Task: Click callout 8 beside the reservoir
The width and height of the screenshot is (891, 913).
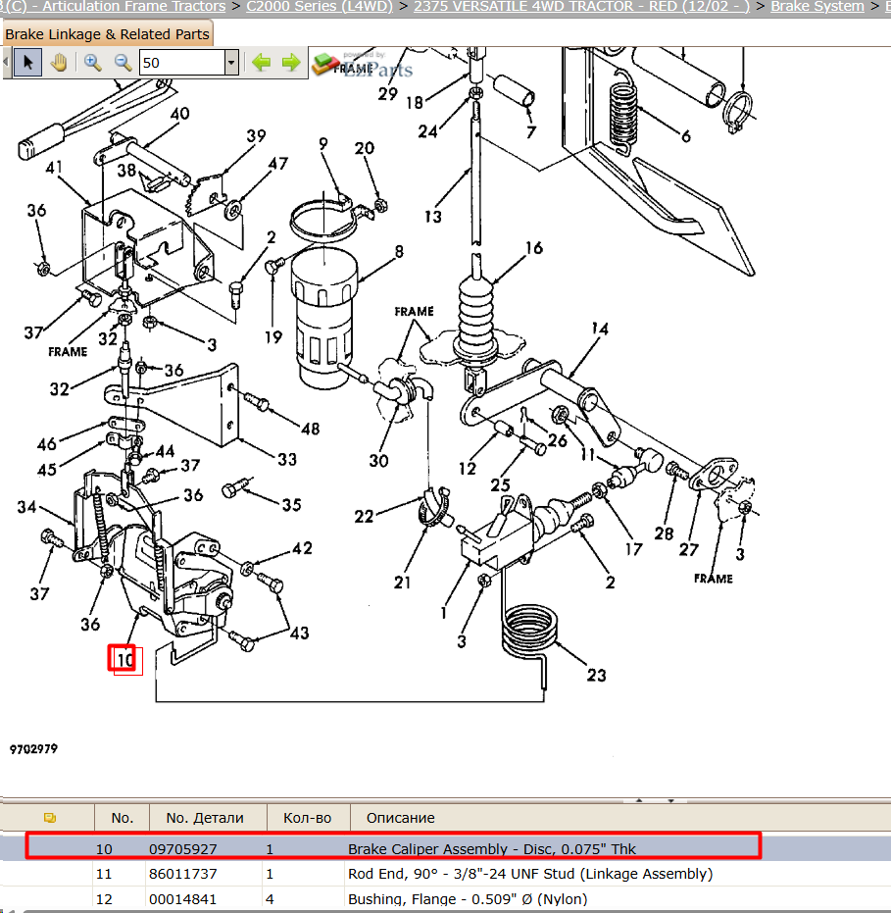Action: [x=399, y=251]
